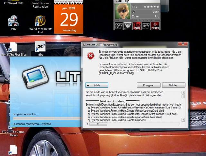Click the horizontal scrollbar right arrow
The width and height of the screenshot is (206, 156).
179,124
